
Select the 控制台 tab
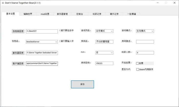80,14
